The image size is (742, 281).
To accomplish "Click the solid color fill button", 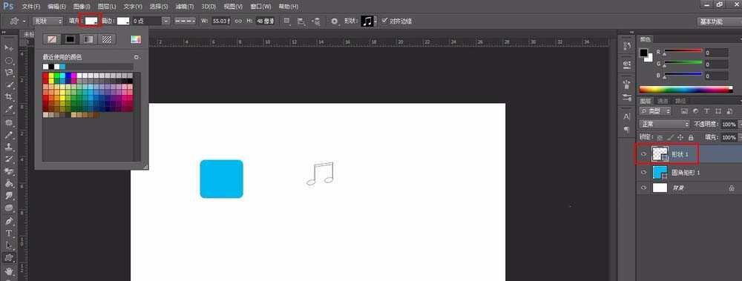I will coord(70,39).
